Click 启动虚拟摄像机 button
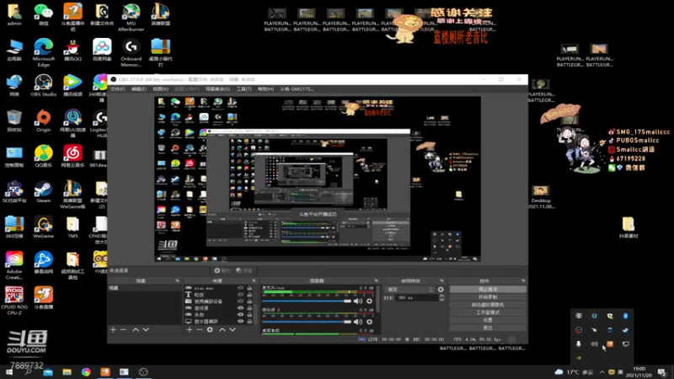The image size is (674, 379). point(488,305)
